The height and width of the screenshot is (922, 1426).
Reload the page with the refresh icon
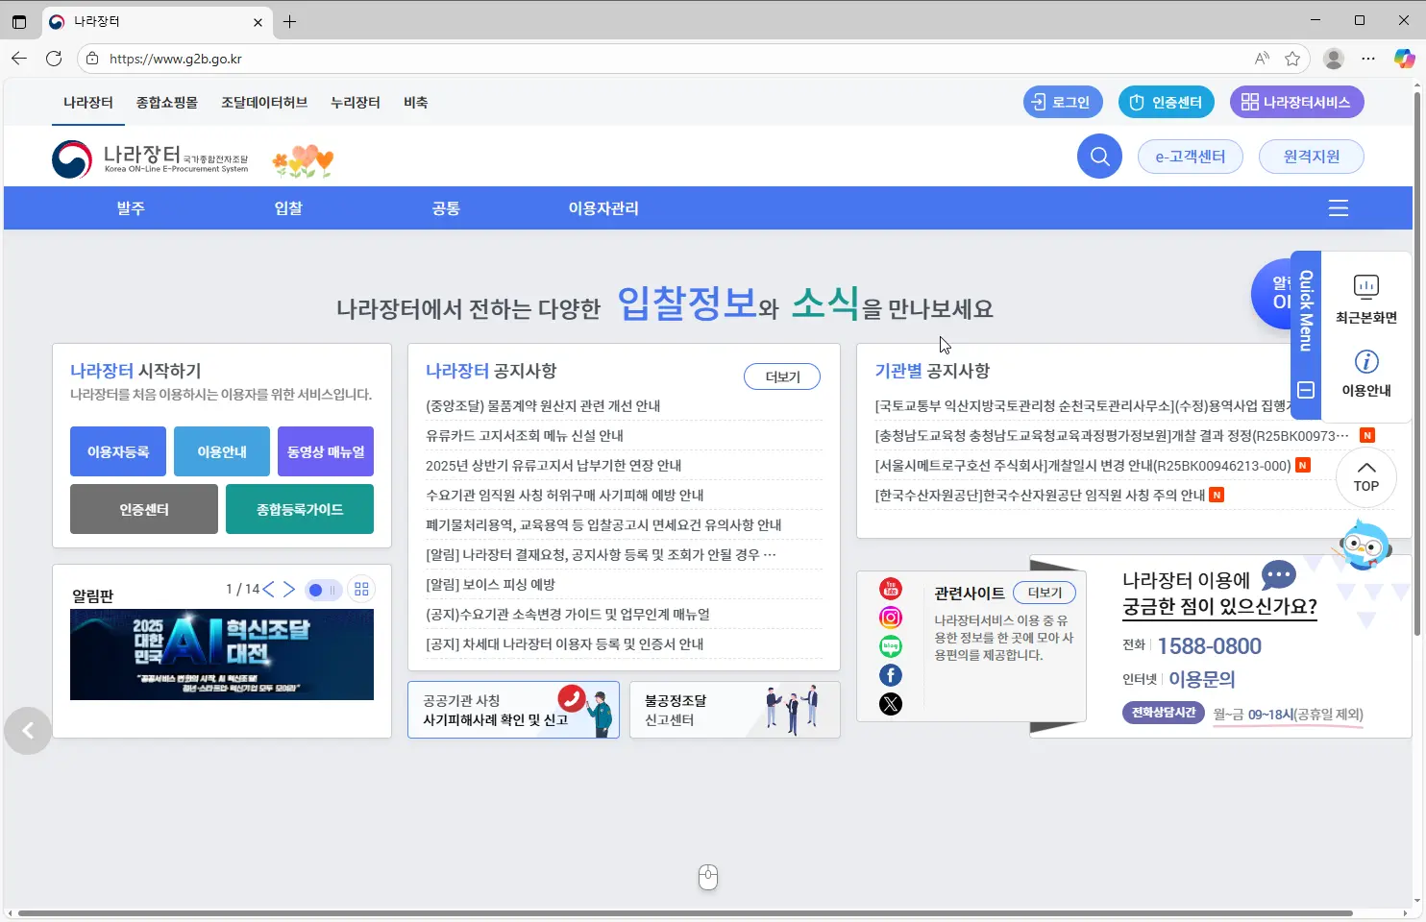[x=54, y=59]
